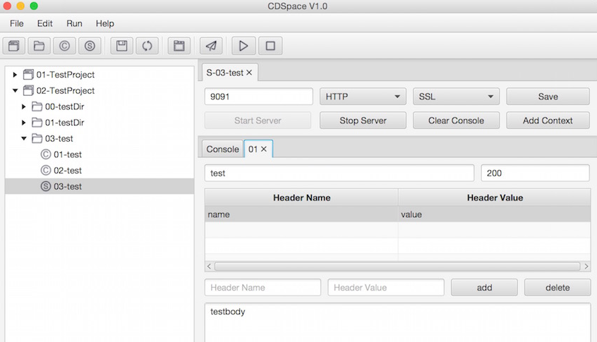
Task: Click folder icon next to 01-testDir
Action: [x=37, y=122]
